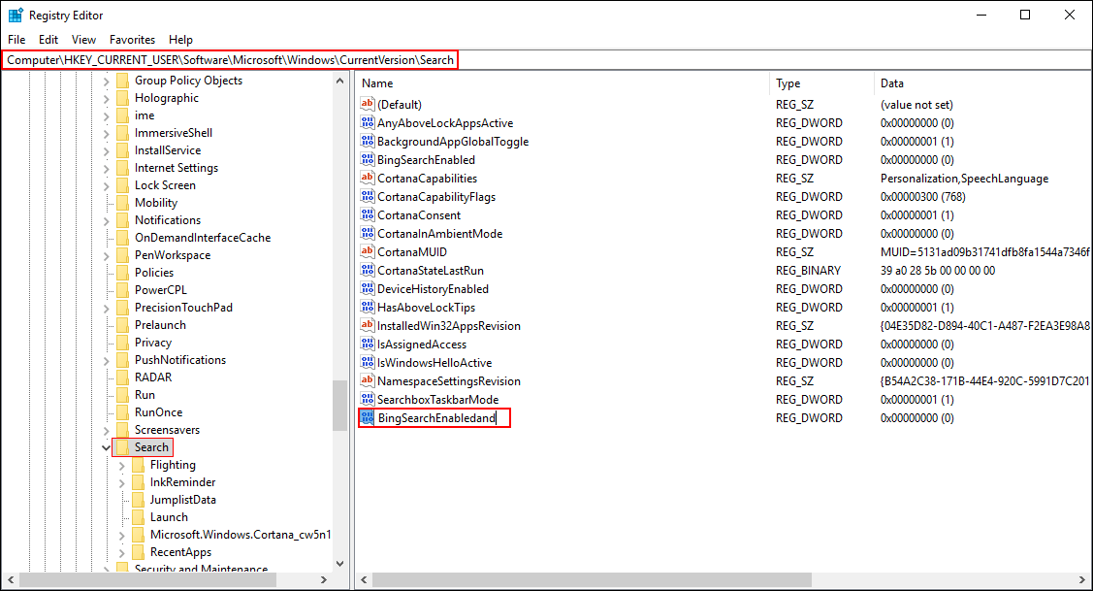Select the CortanaConsent value name
The height and width of the screenshot is (591, 1093).
coord(419,214)
